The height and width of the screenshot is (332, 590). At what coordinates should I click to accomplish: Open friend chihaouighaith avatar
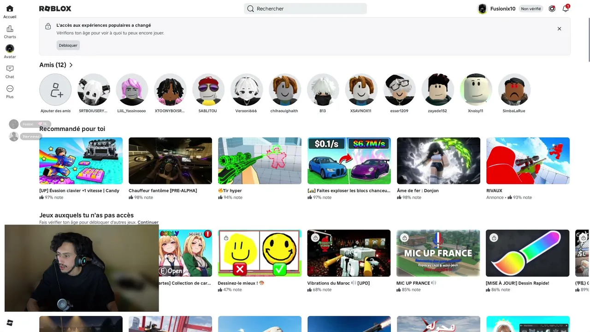(285, 90)
